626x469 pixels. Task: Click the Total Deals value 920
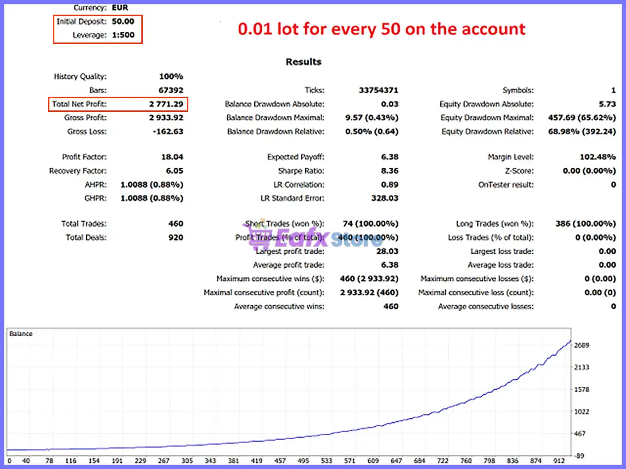pos(176,237)
